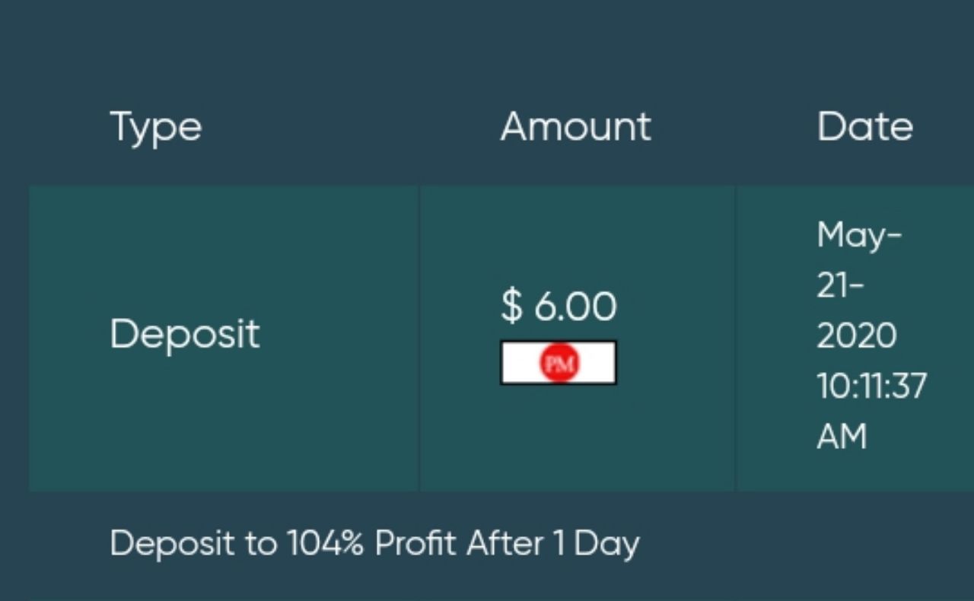Click the red Perfect Money PM icon

tap(559, 363)
